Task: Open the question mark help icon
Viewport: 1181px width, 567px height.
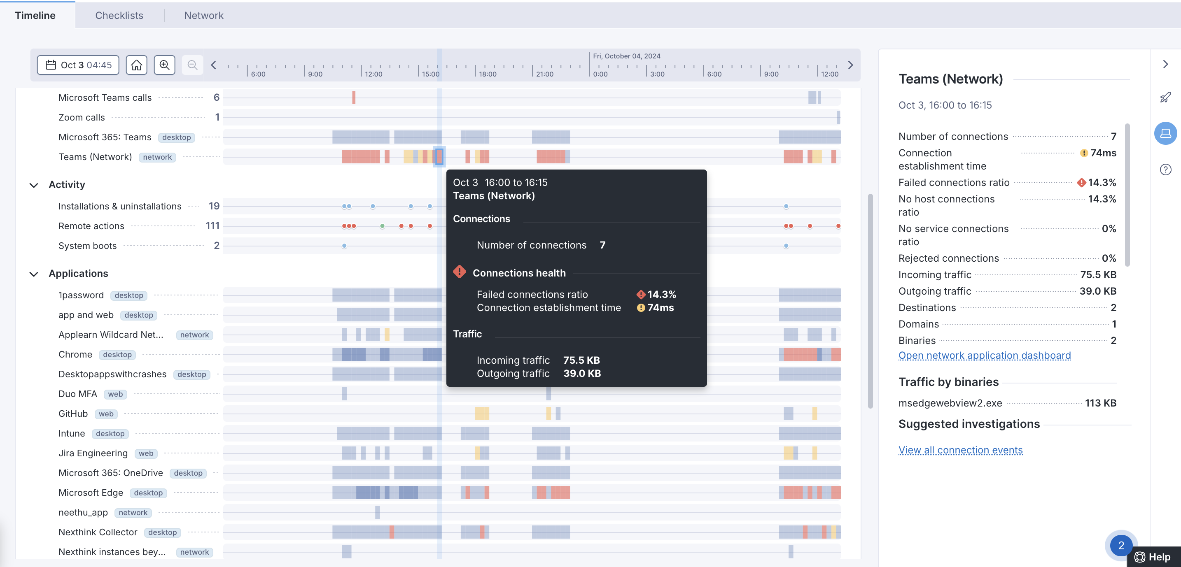Action: [x=1165, y=170]
